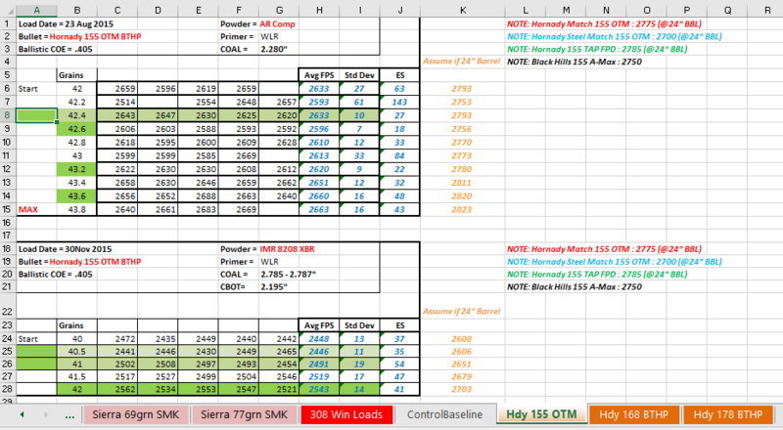Click the 'Ballistic COE = .405' cell in row 3
This screenshot has width=783, height=430.
tap(56, 49)
